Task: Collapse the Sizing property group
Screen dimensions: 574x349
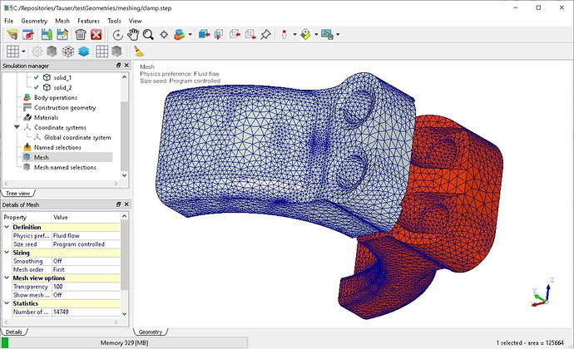Action: tap(7, 252)
